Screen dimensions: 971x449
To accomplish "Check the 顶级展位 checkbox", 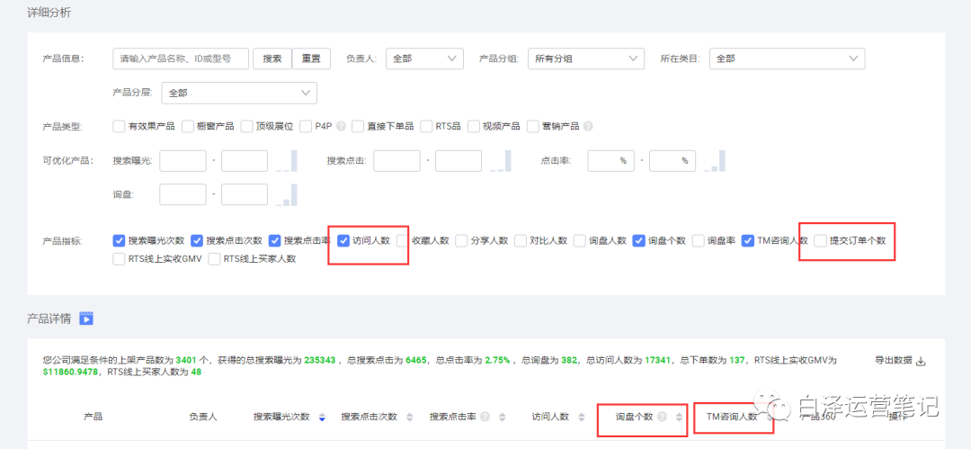I will (246, 126).
